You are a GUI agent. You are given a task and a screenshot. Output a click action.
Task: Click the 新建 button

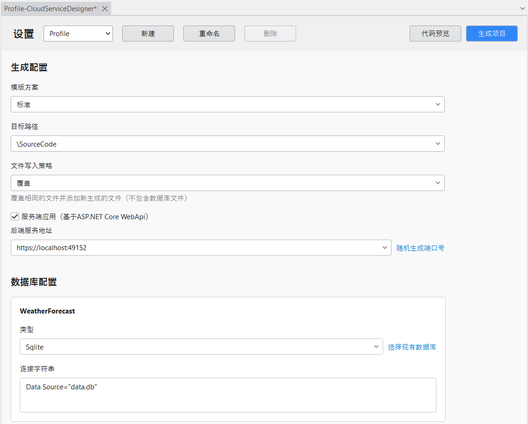[148, 34]
